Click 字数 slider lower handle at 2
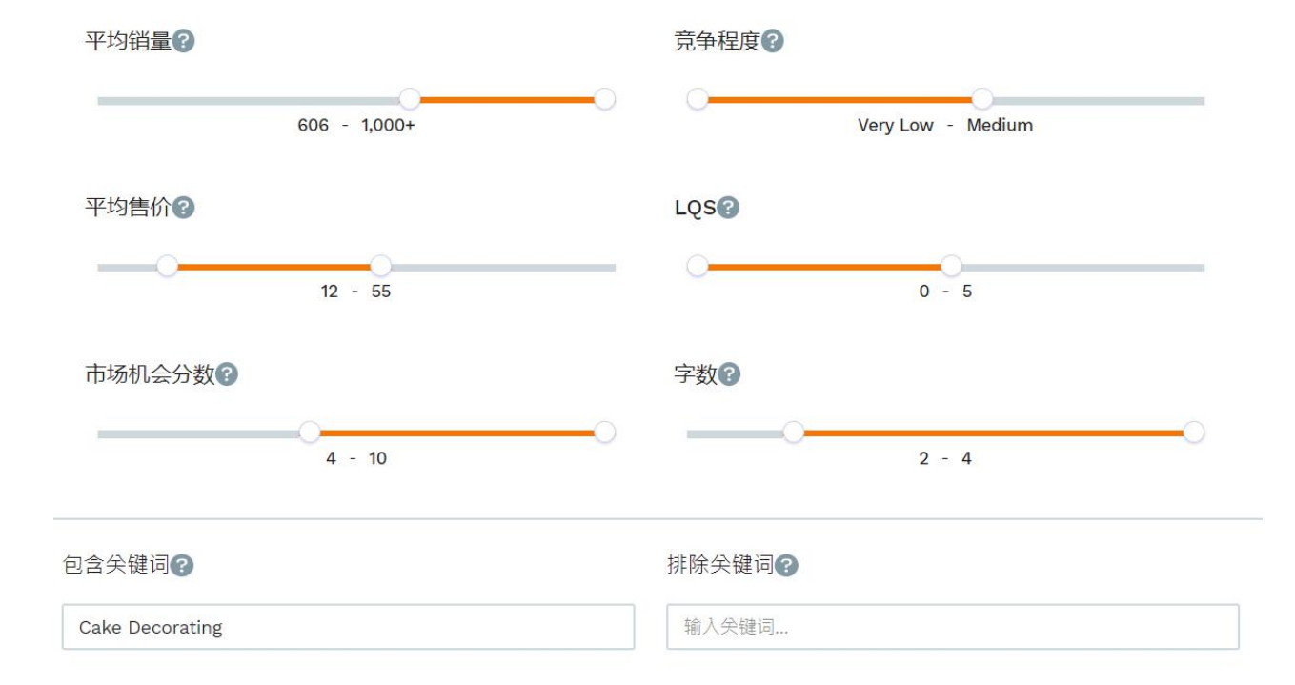Image resolution: width=1295 pixels, height=685 pixels. point(794,433)
